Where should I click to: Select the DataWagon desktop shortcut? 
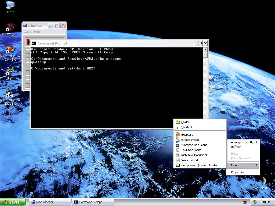[x=10, y=29]
